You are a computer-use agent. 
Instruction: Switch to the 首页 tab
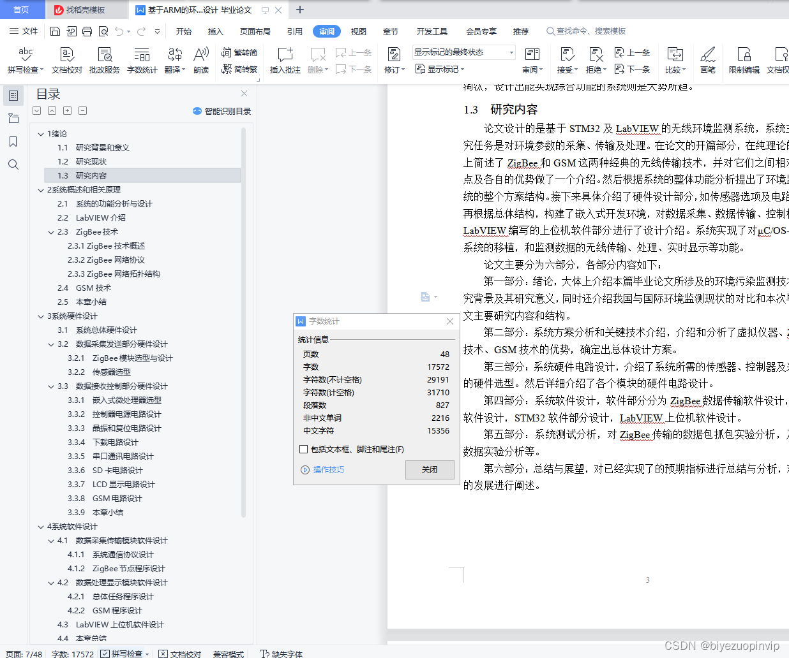[22, 10]
